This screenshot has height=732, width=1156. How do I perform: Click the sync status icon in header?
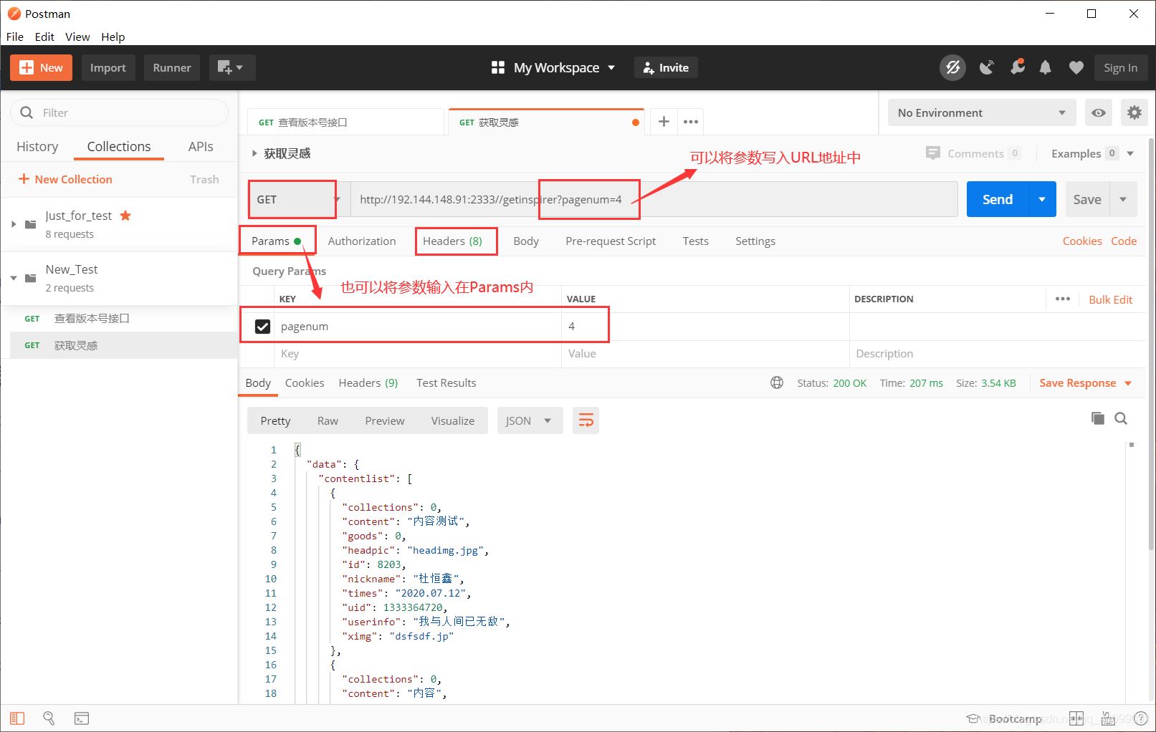952,68
